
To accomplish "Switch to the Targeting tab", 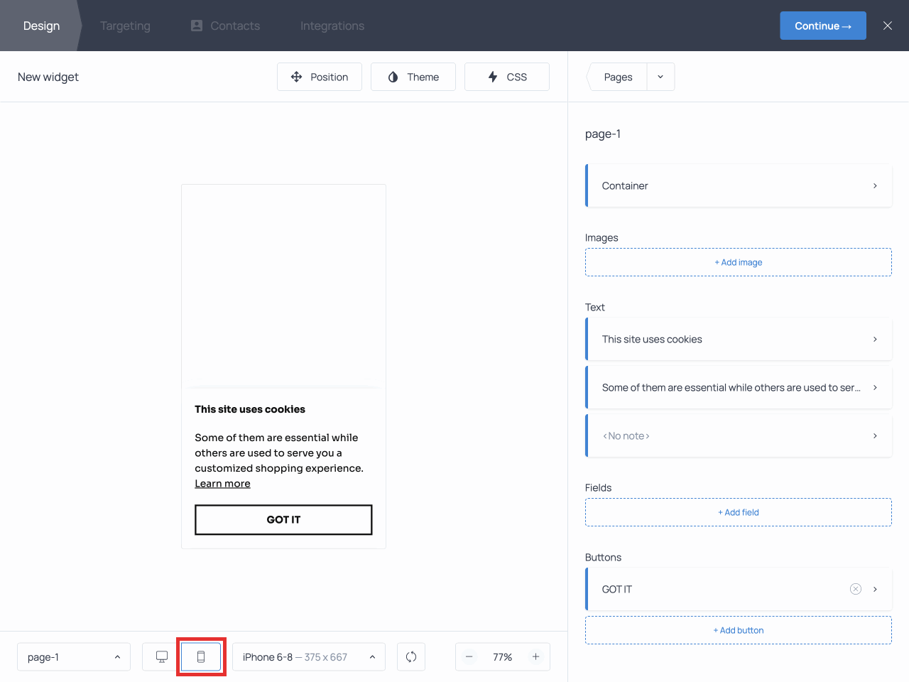I will coord(125,26).
